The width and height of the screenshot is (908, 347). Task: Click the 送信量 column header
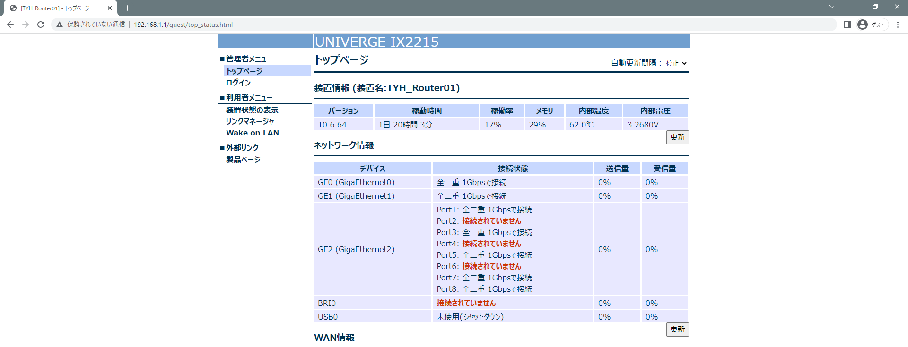617,169
